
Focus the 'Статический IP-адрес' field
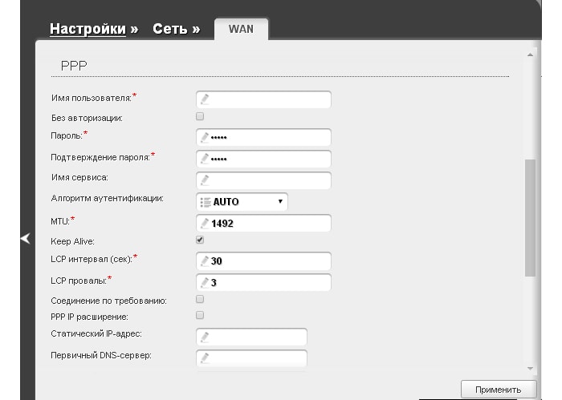(x=251, y=337)
